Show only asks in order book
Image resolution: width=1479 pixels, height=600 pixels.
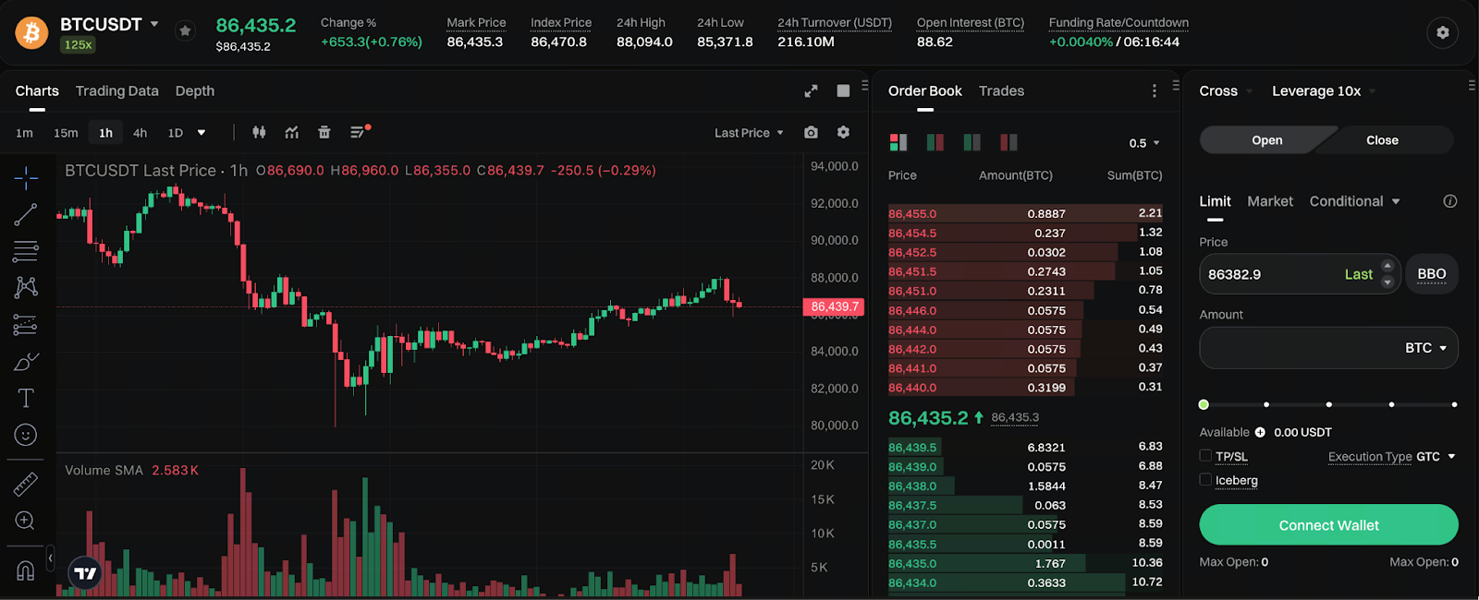(1008, 142)
